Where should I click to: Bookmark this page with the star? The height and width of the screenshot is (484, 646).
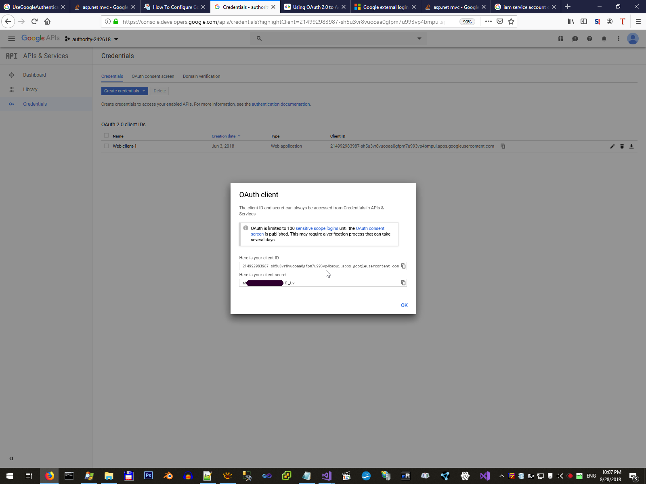click(511, 21)
